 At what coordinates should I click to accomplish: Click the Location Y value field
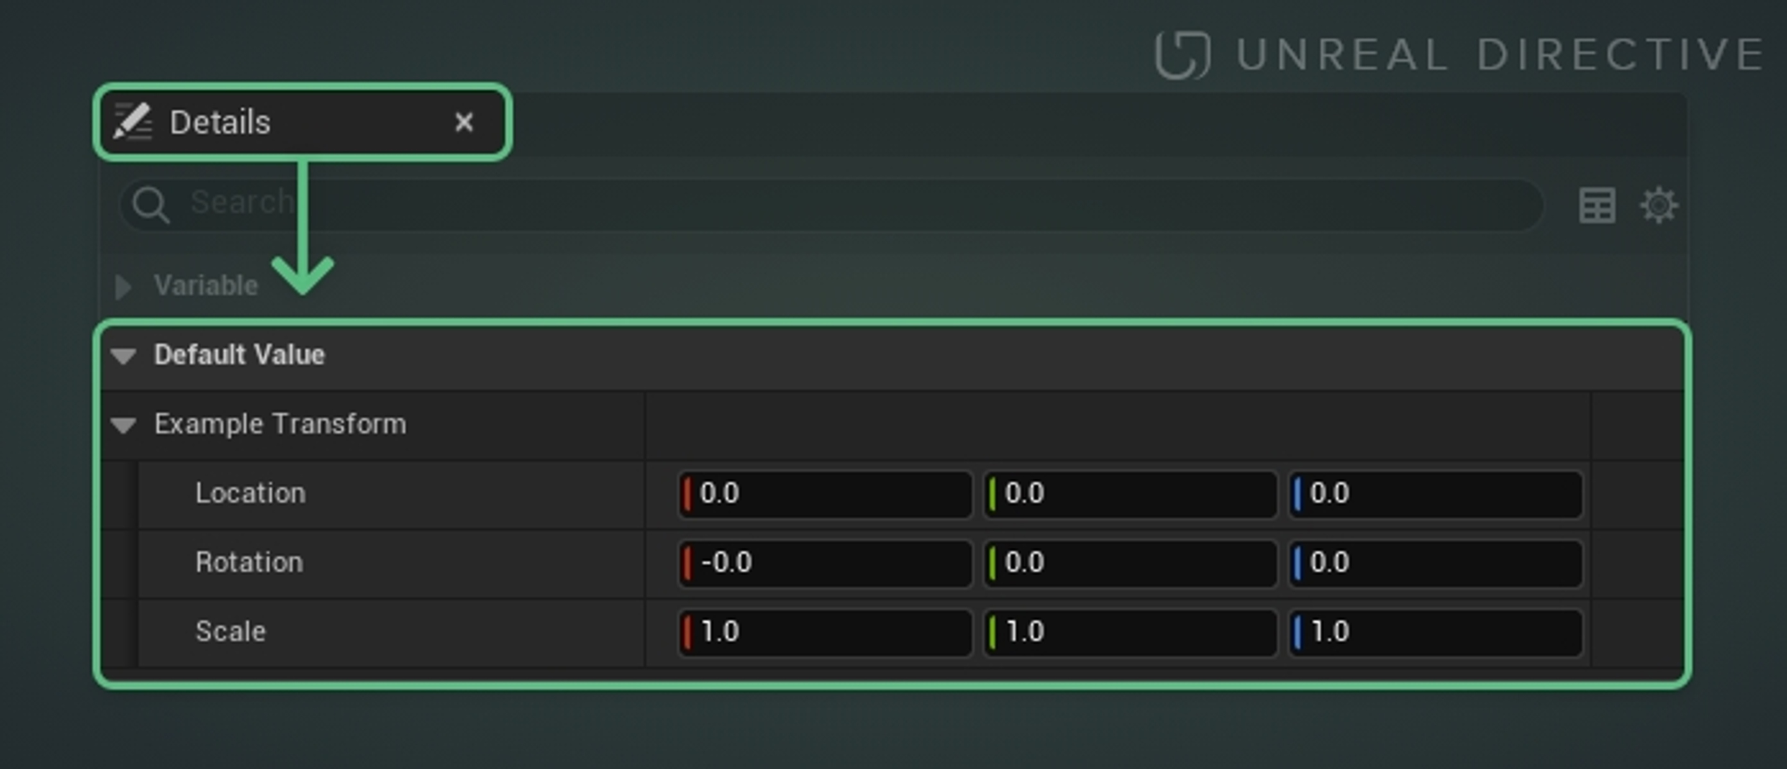click(1131, 494)
